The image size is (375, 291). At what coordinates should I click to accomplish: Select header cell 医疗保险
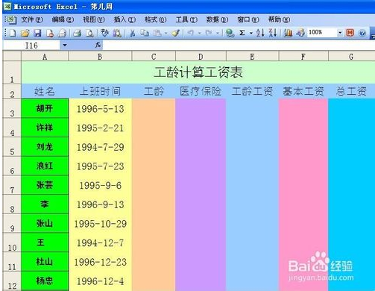point(201,91)
